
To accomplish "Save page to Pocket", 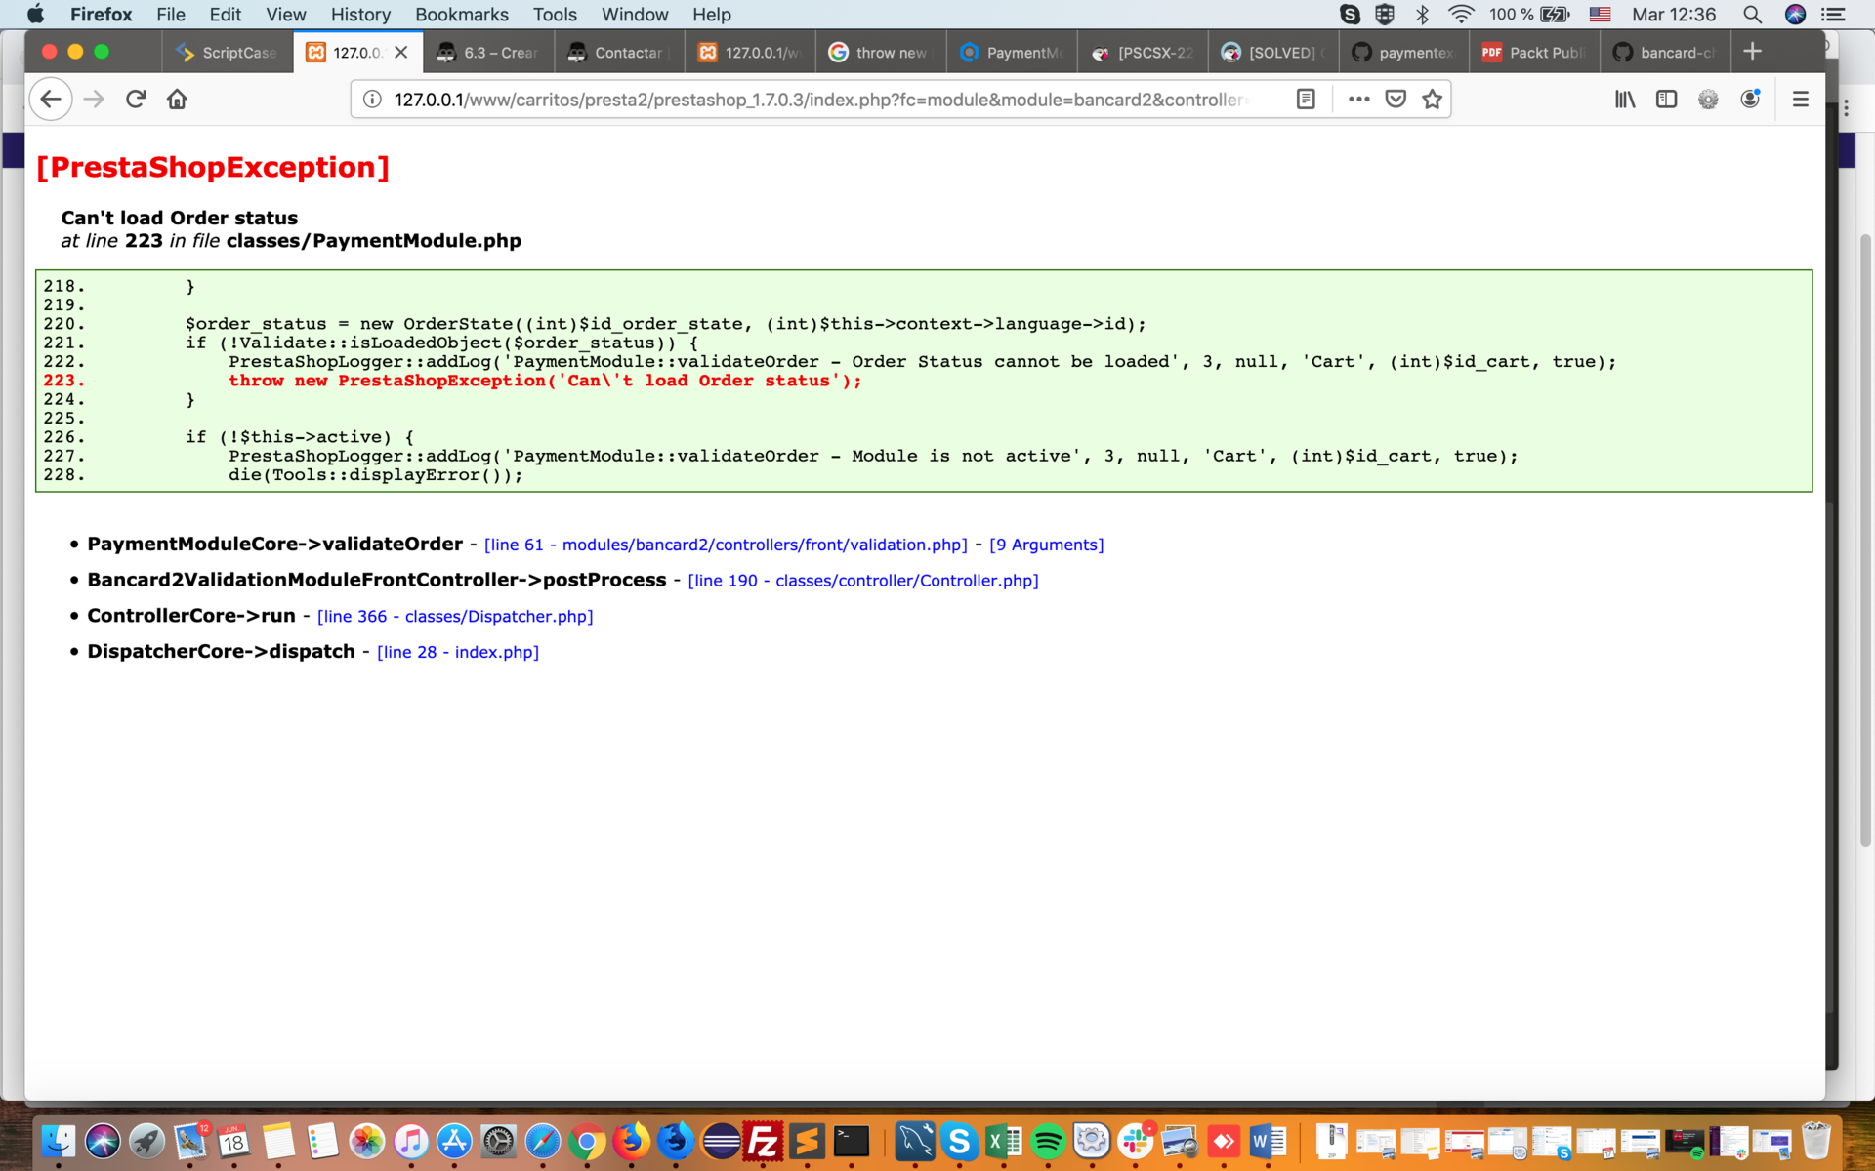I will point(1396,100).
